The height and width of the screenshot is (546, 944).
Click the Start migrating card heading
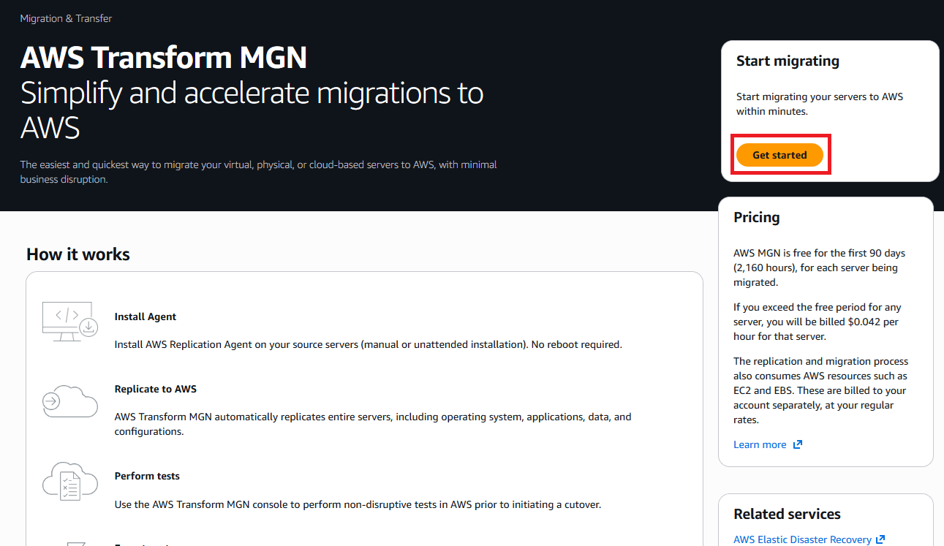[x=788, y=61]
